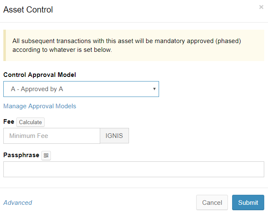
Task: Select the 'A - Approved by A' option text
Action: 37,89
